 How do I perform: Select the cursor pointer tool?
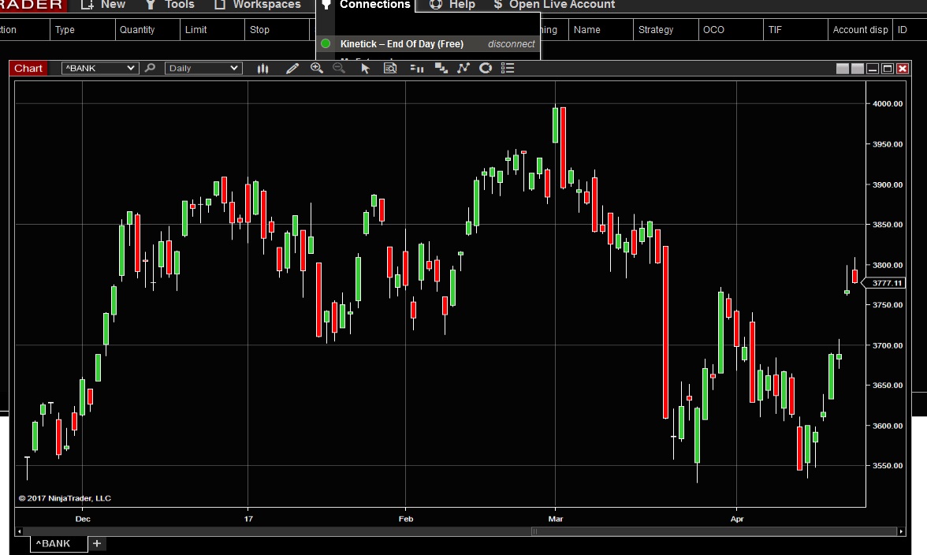366,69
